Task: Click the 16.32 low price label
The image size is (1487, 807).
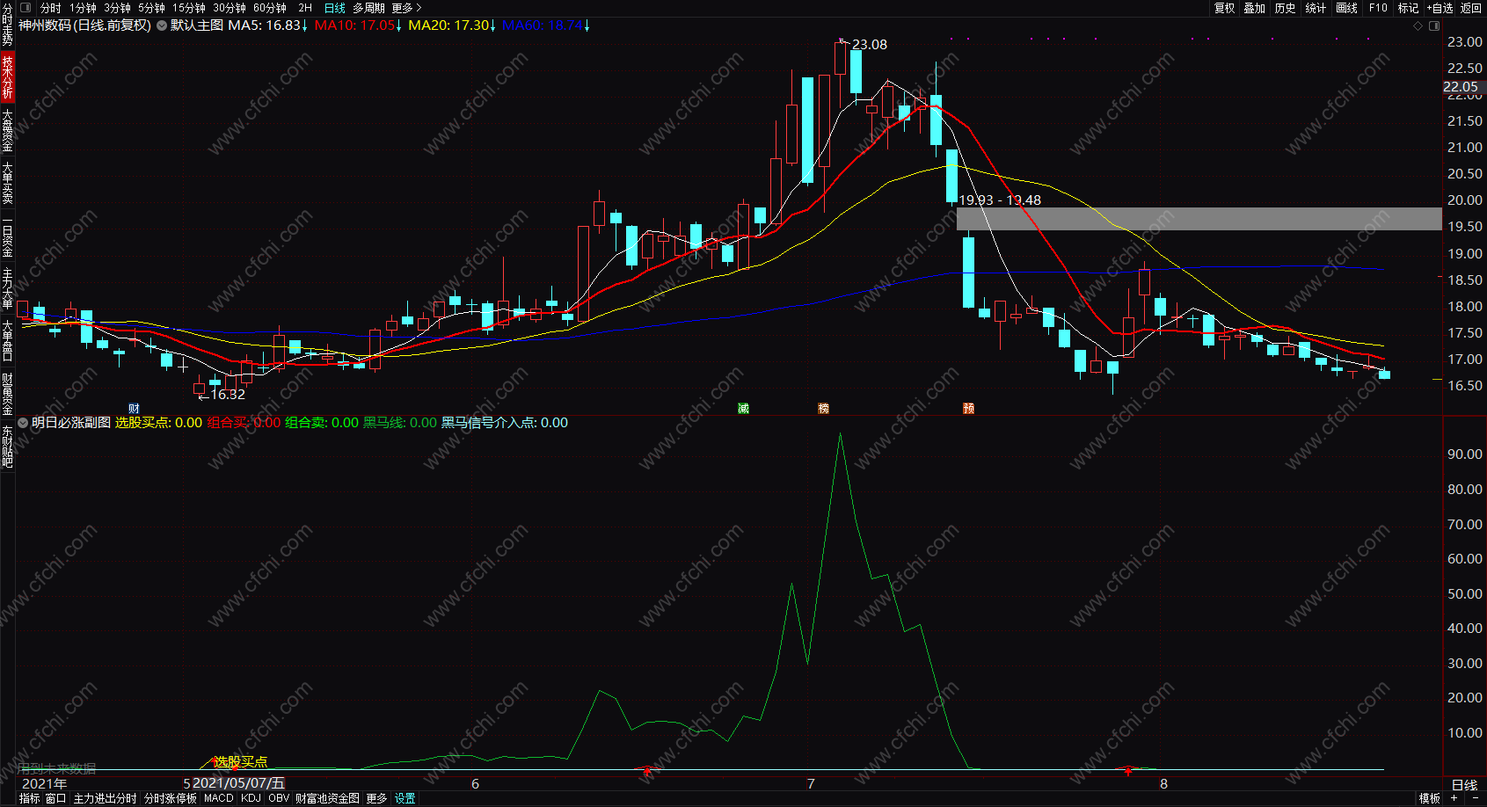Action: click(228, 395)
